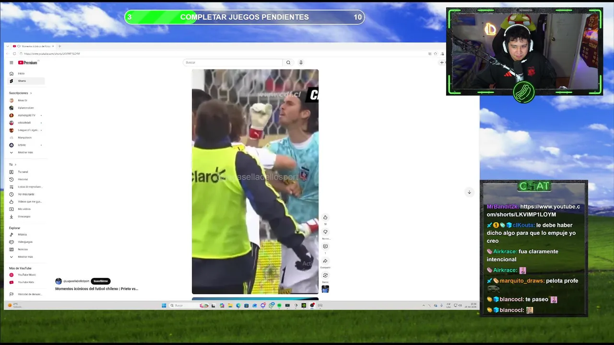Screen dimensions: 614x345
Task: Open Historial watch history
Action: [x=26, y=179]
